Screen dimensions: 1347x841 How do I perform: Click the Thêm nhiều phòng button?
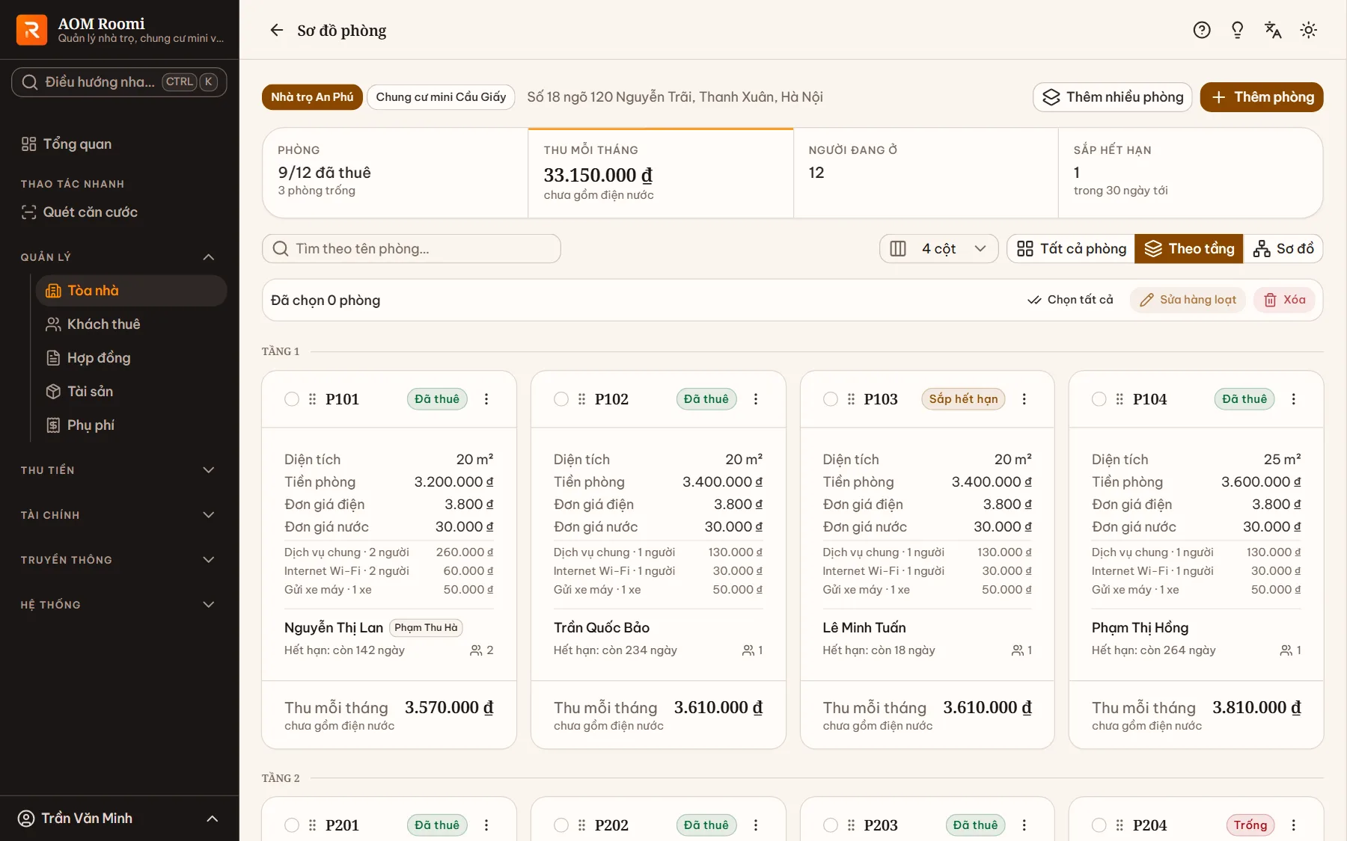pos(1113,97)
